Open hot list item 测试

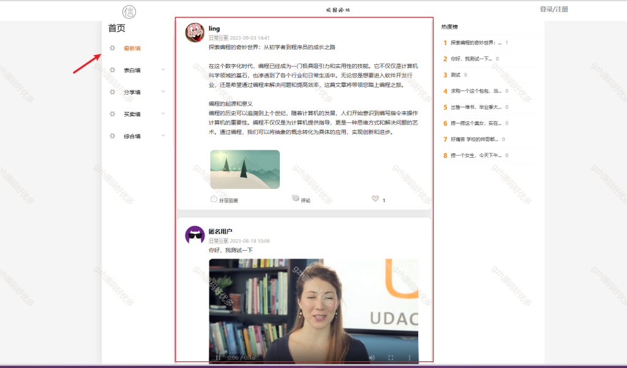coord(456,75)
